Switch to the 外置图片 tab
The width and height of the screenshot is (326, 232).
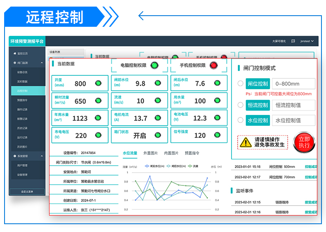(151, 153)
